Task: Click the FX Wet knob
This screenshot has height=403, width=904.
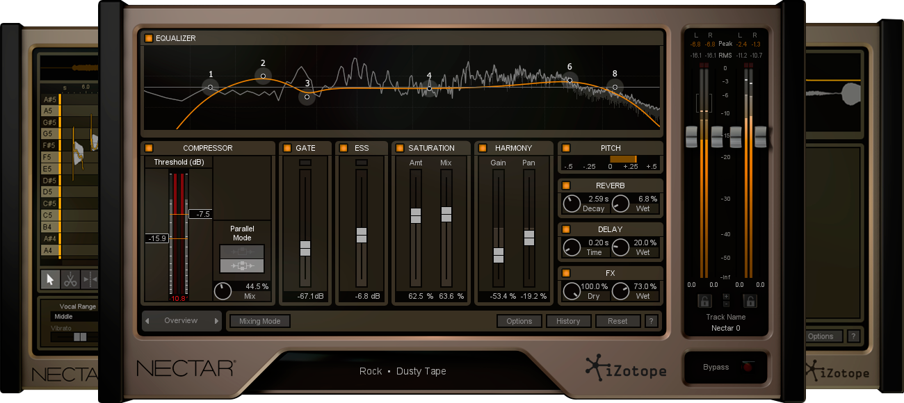Action: click(x=620, y=291)
